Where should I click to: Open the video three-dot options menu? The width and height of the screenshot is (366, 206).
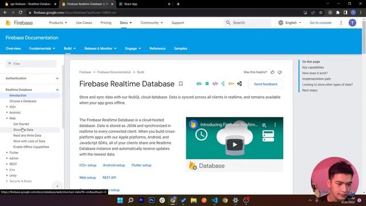[x=275, y=125]
